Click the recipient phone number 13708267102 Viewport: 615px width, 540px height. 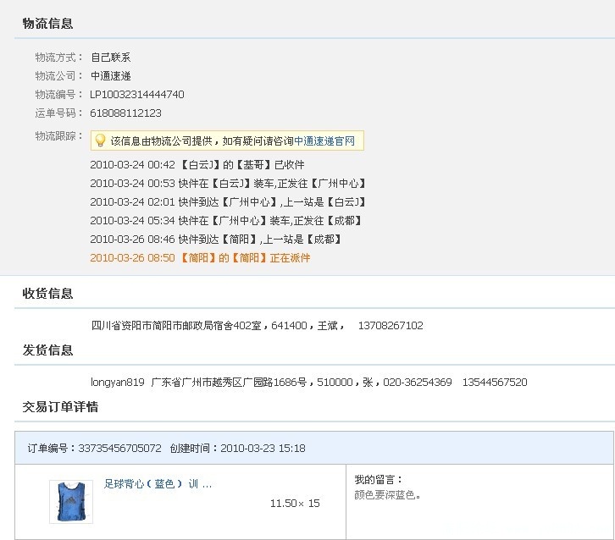[x=391, y=326]
